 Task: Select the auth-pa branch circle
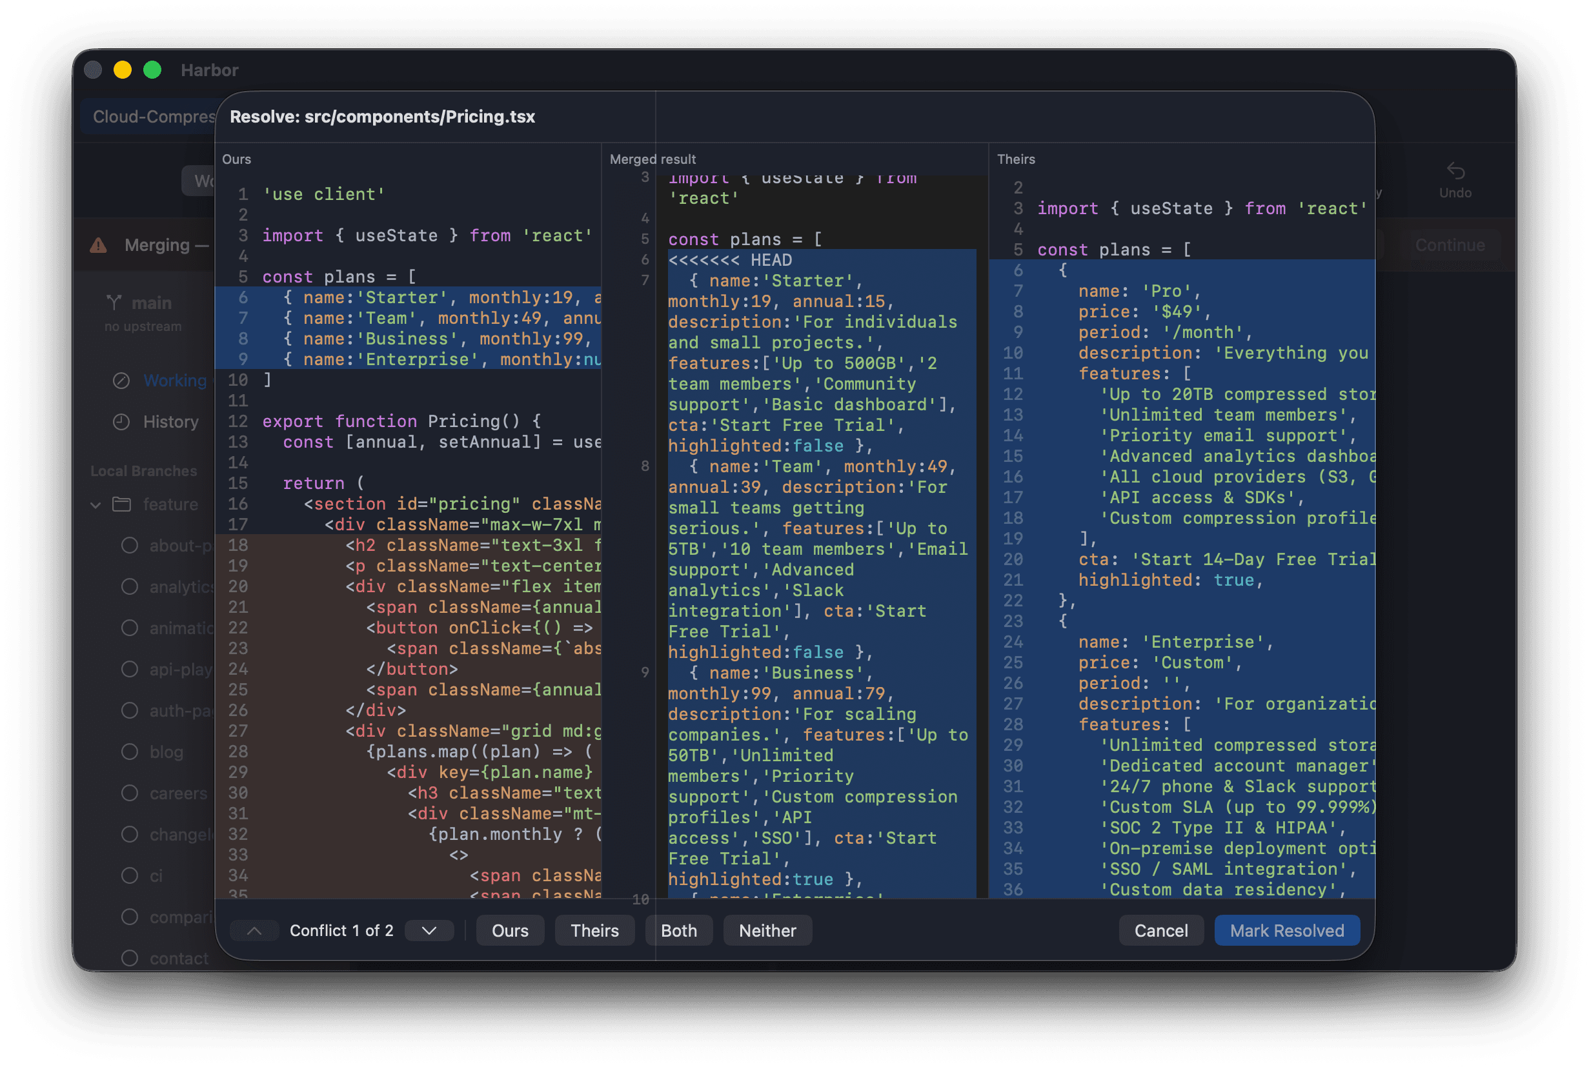tap(129, 710)
